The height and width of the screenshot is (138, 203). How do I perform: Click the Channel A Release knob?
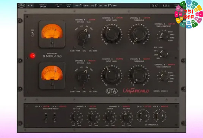click(93, 117)
